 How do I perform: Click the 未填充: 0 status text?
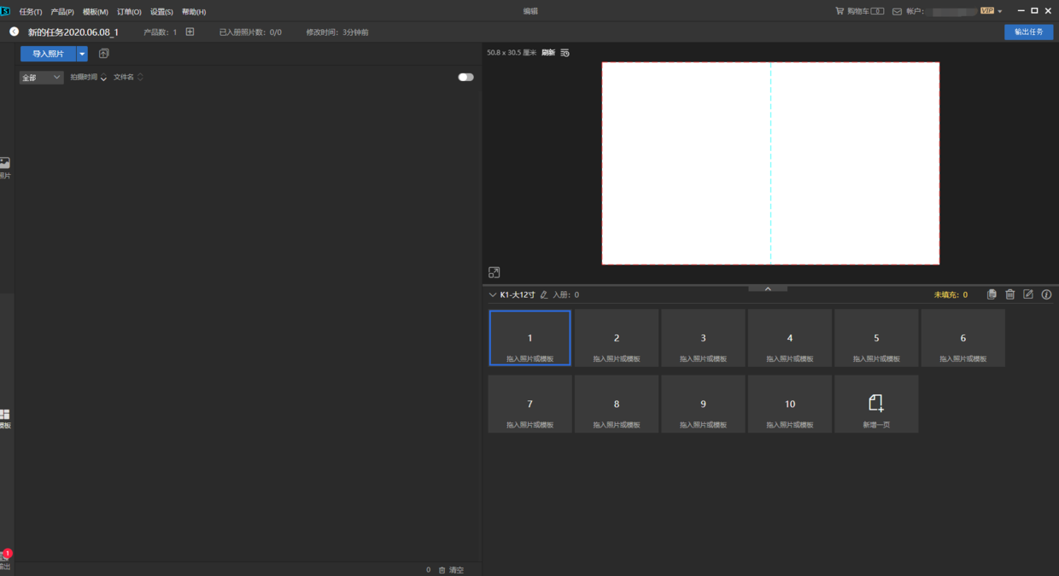[x=951, y=294]
